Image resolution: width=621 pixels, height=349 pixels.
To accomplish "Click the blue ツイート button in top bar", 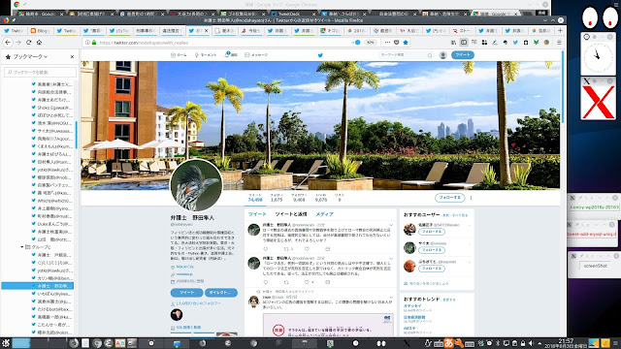I will [x=463, y=55].
